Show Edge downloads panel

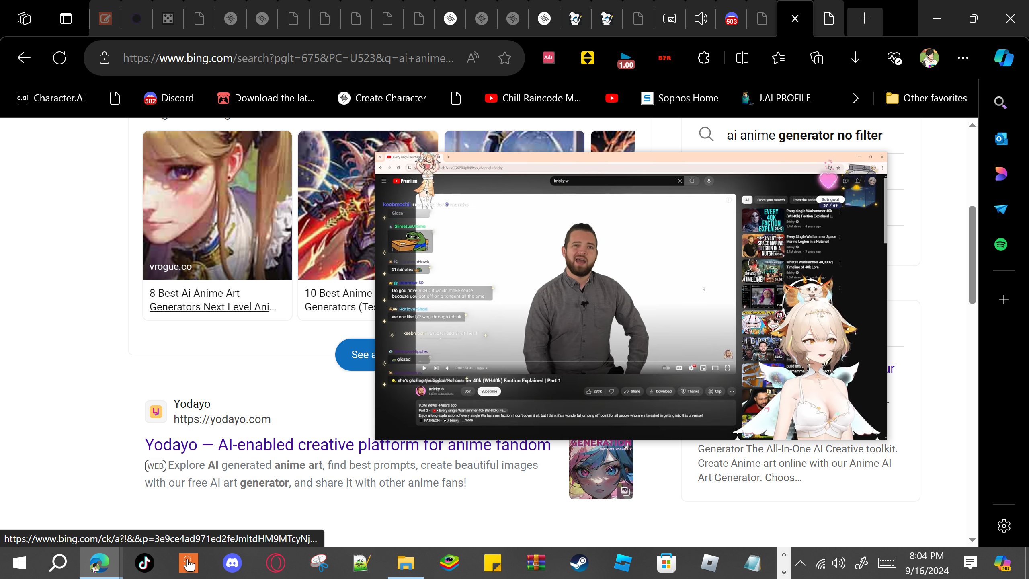pyautogui.click(x=855, y=58)
